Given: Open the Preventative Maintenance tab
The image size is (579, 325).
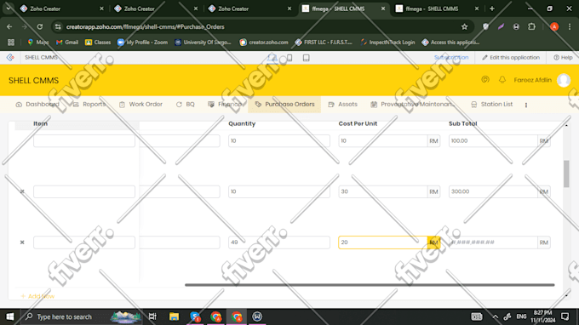Looking at the screenshot, I should point(413,105).
